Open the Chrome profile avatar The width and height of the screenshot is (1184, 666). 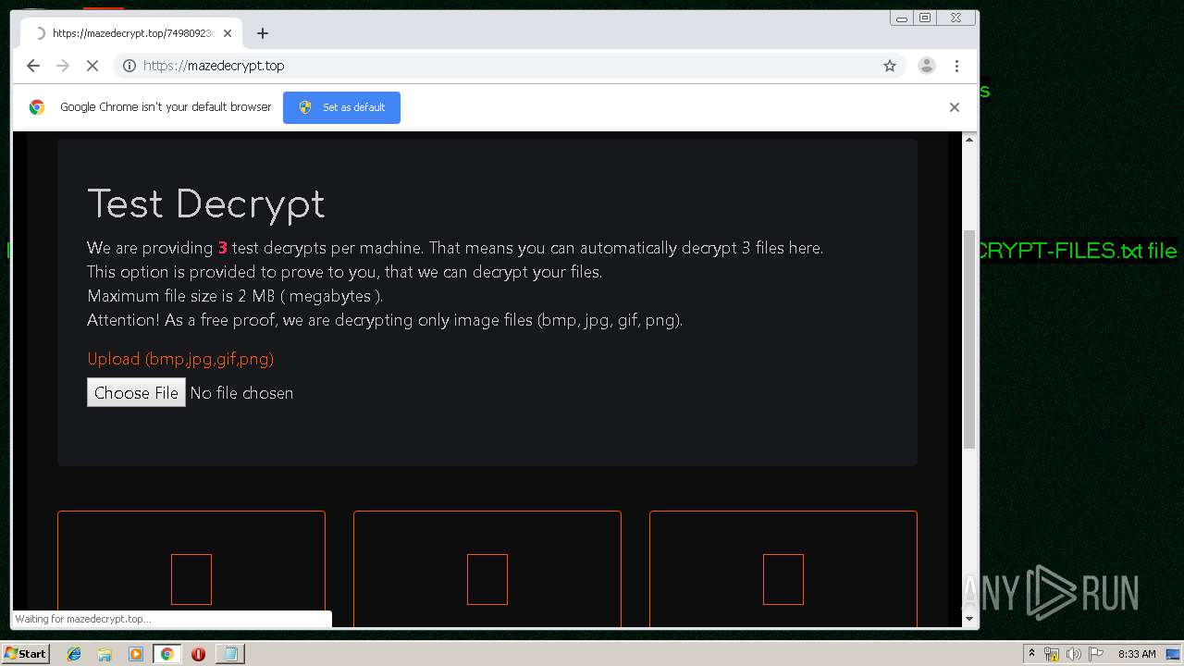pos(926,66)
